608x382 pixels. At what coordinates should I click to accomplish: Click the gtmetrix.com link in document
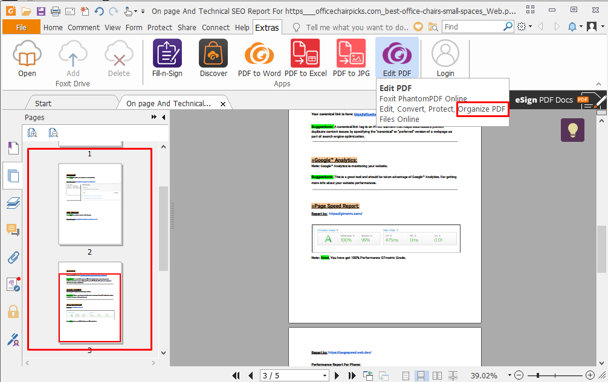346,214
